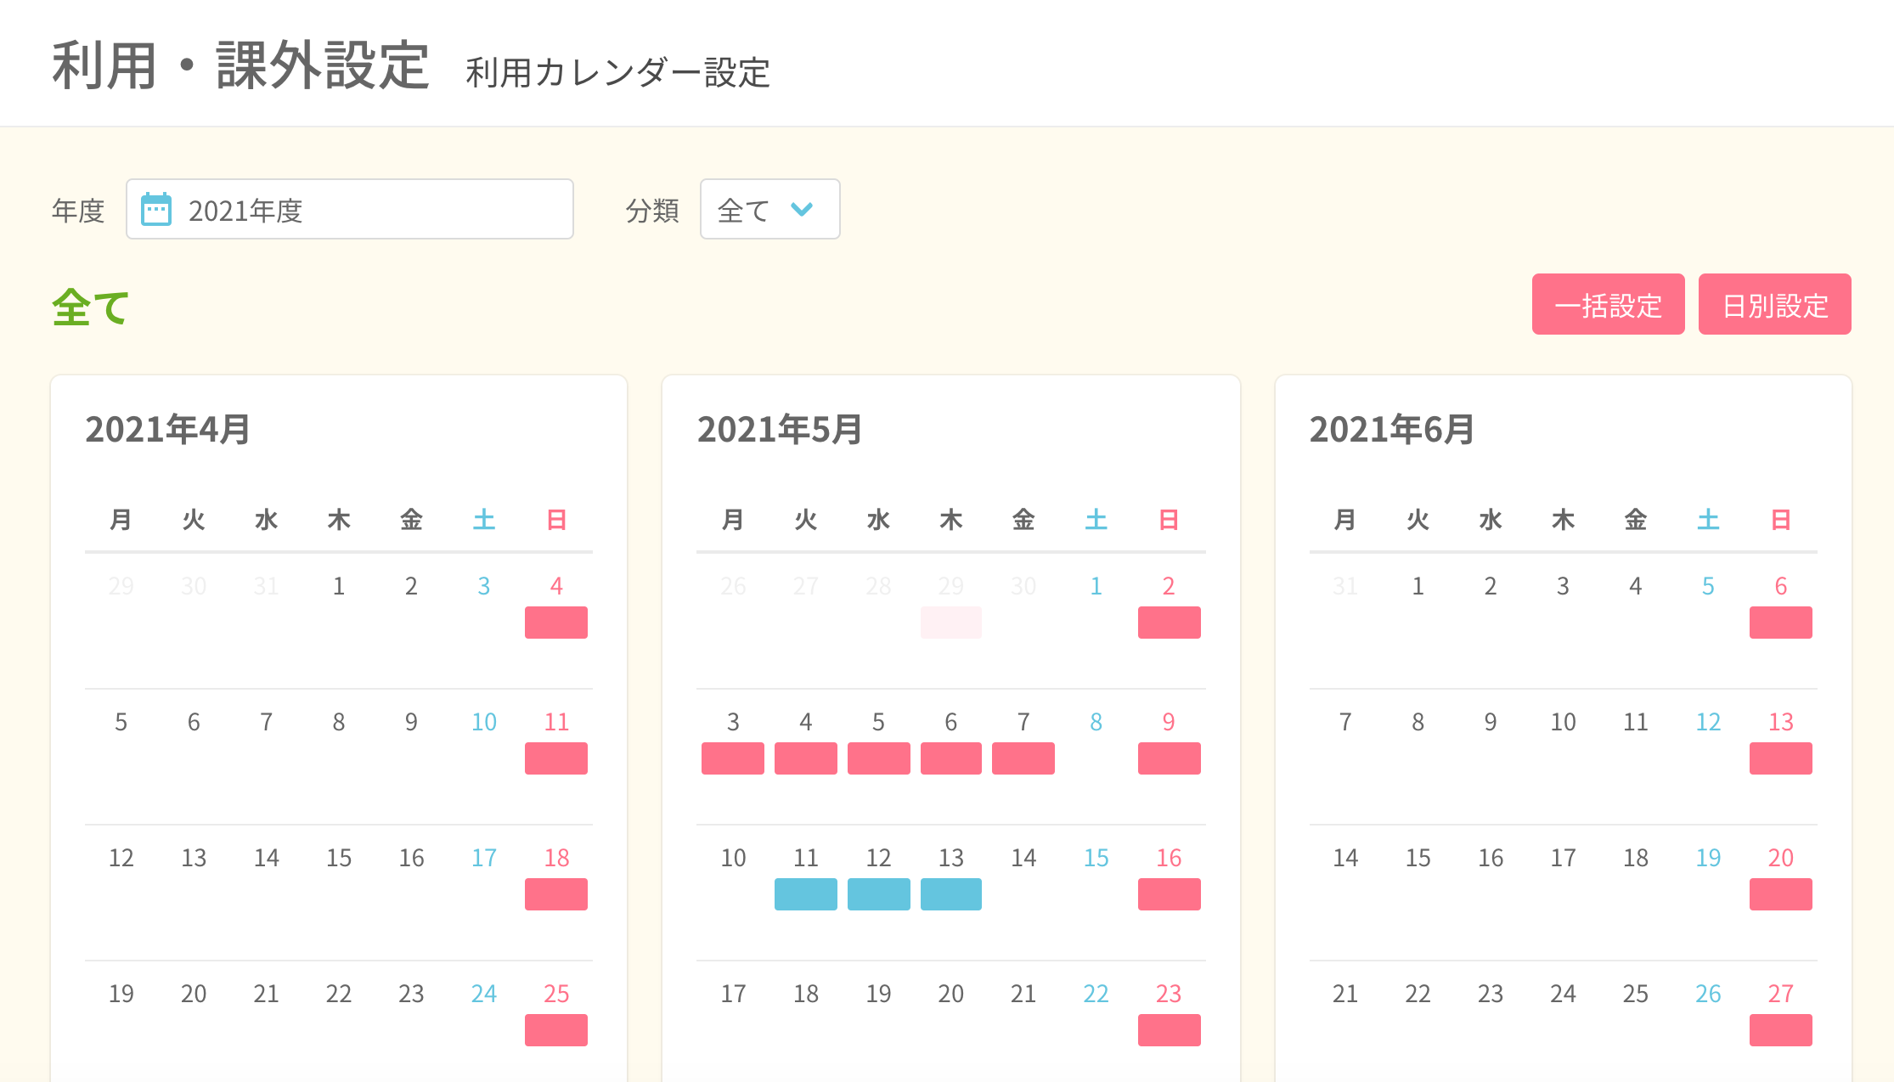This screenshot has height=1082, width=1894.
Task: Click the green 全て section heading
Action: (91, 307)
